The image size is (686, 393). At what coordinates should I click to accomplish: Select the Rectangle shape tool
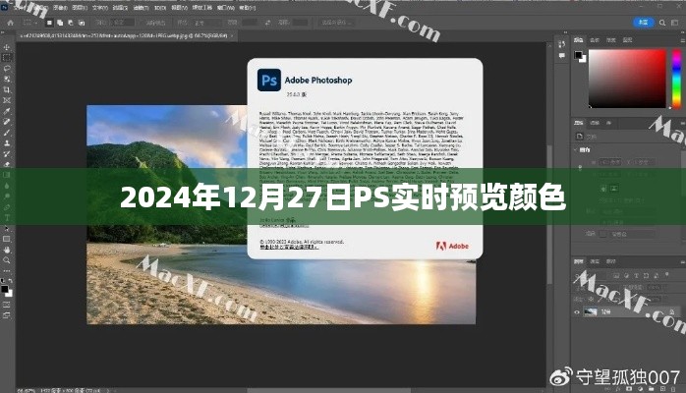(7, 239)
